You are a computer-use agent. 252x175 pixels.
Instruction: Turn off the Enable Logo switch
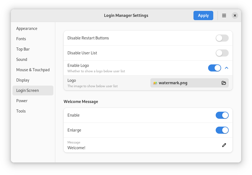(x=214, y=68)
